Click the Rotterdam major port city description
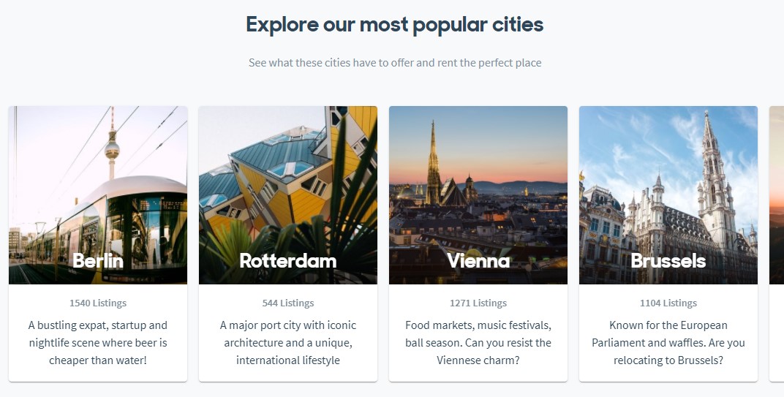 point(288,343)
